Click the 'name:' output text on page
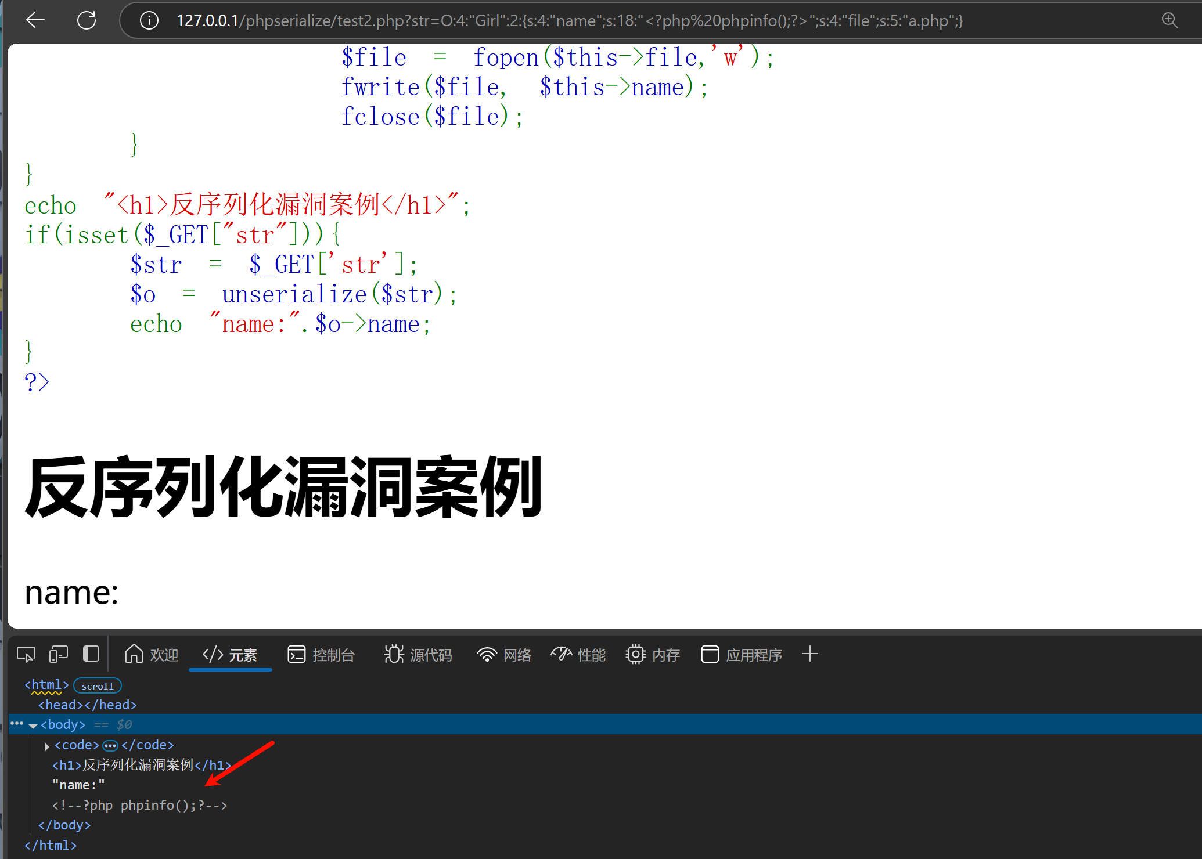The height and width of the screenshot is (859, 1202). pyautogui.click(x=71, y=593)
